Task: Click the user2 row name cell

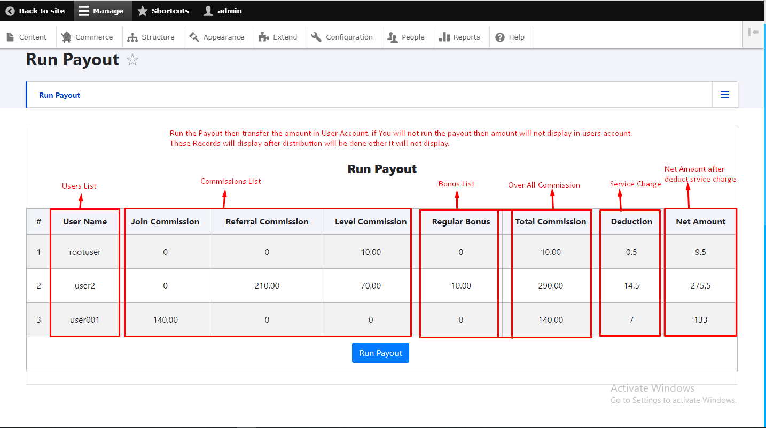Action: pos(85,285)
